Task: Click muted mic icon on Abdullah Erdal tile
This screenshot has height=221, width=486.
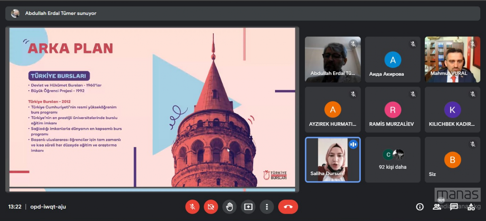Action: (x=353, y=44)
